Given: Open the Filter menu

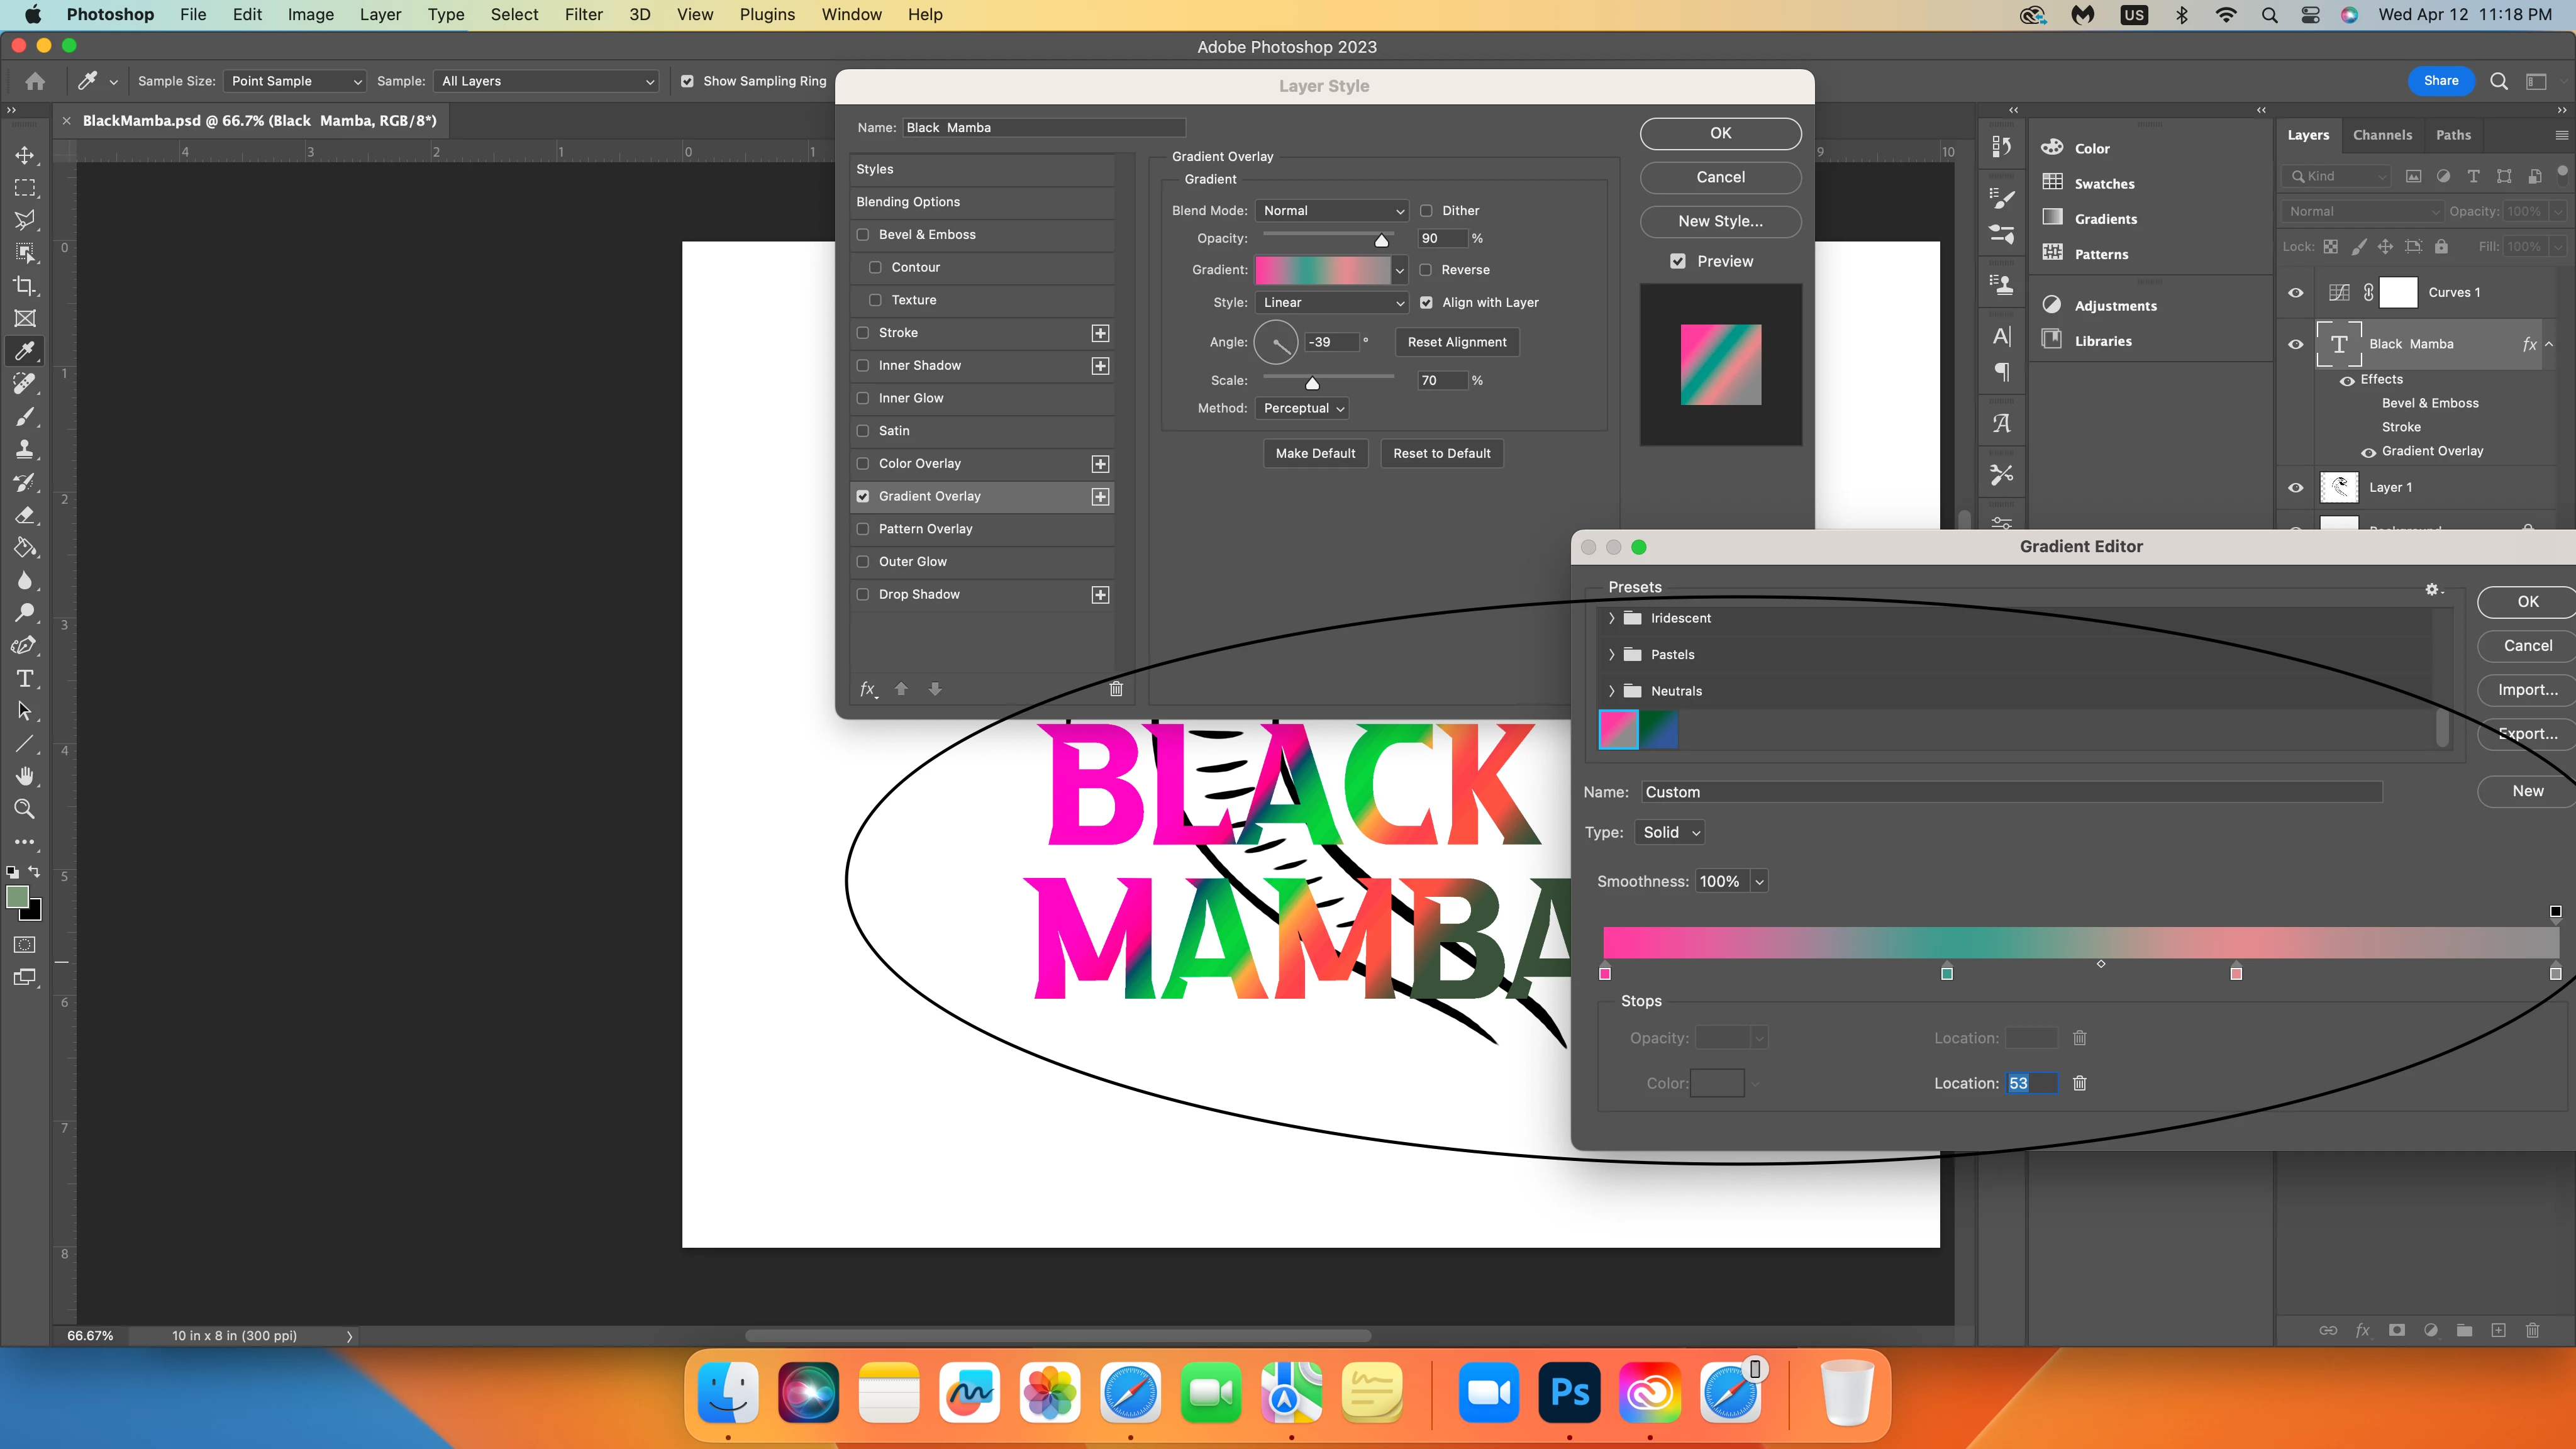Looking at the screenshot, I should coord(583,15).
